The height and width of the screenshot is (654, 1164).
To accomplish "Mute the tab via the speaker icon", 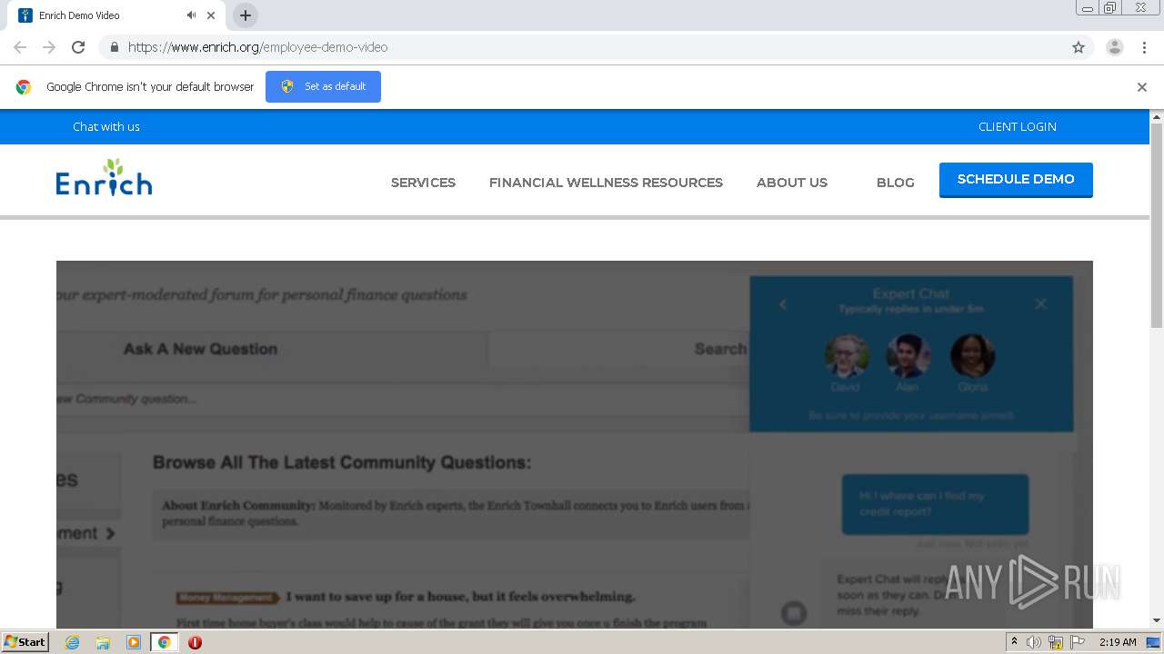I will [192, 15].
